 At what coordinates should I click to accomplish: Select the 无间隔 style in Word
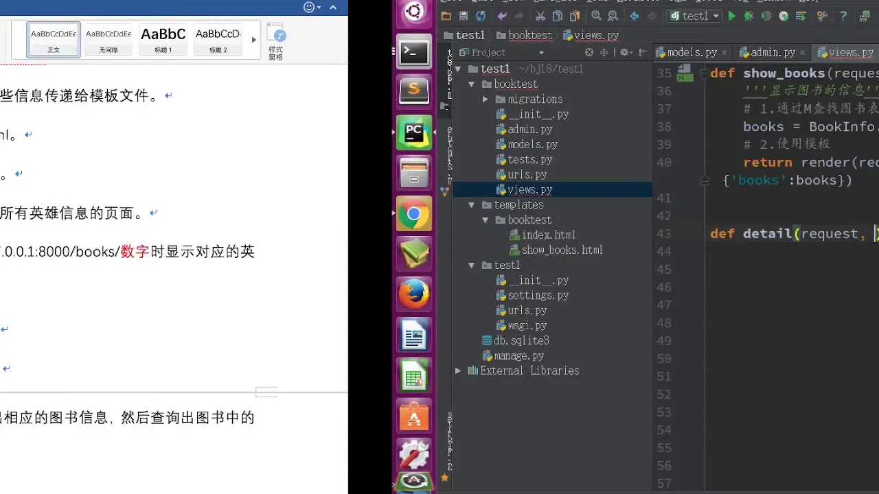click(x=109, y=39)
